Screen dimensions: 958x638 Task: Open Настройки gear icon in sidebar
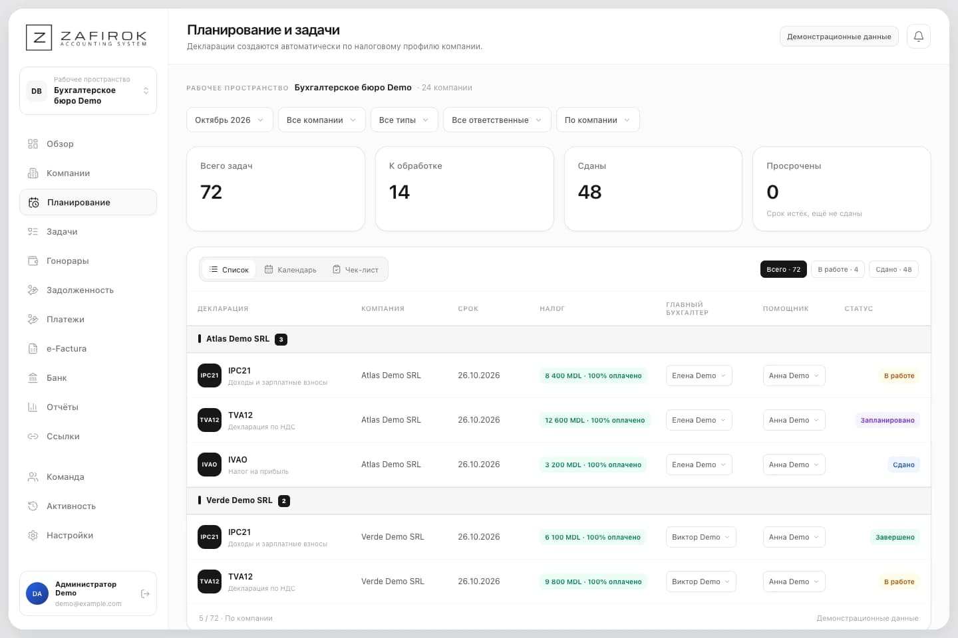point(33,535)
